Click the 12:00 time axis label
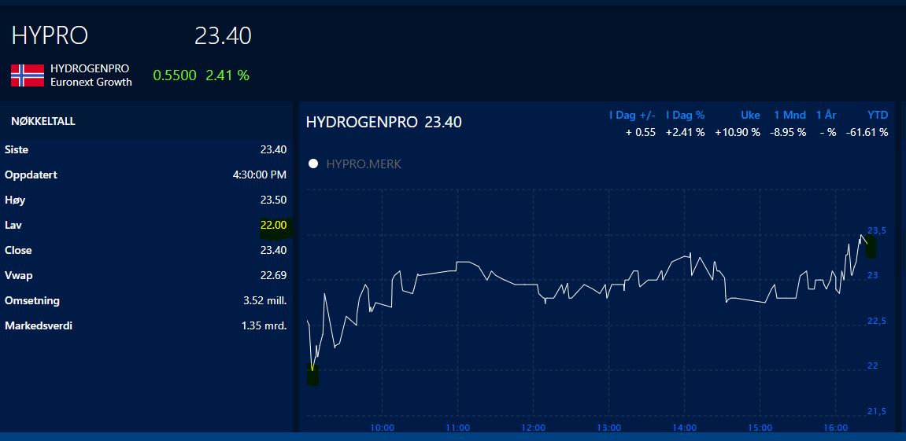906x441 pixels. (534, 428)
